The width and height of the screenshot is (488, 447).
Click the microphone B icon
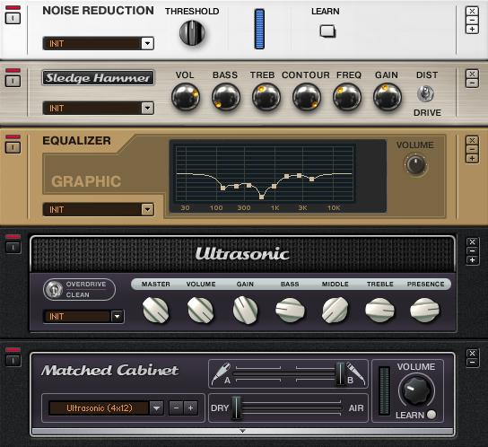[x=356, y=373]
